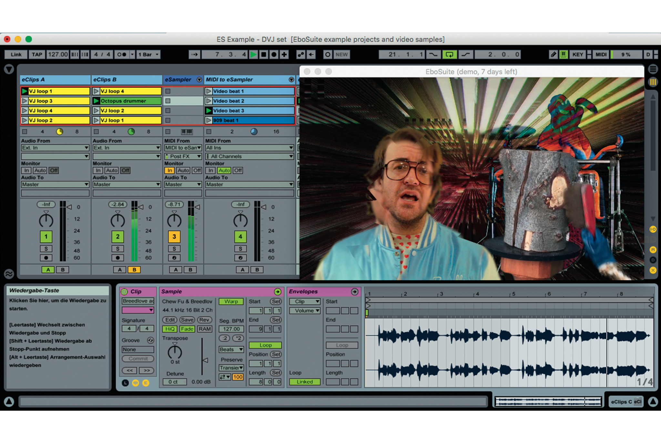The image size is (661, 444).
Task: Deactivate track 2 activator button
Action: [117, 237]
